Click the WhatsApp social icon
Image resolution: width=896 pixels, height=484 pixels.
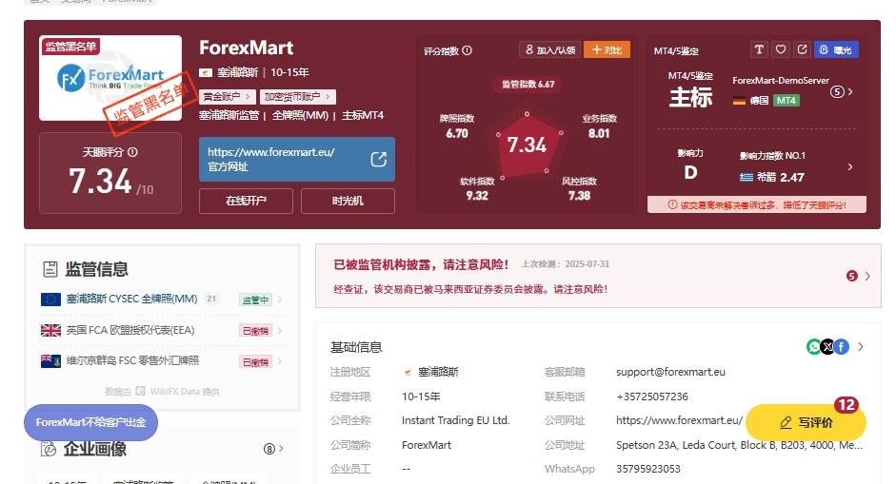(x=814, y=346)
